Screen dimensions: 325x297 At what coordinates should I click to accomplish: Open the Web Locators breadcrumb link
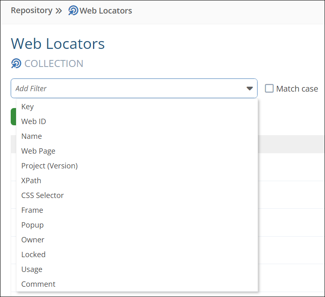106,11
